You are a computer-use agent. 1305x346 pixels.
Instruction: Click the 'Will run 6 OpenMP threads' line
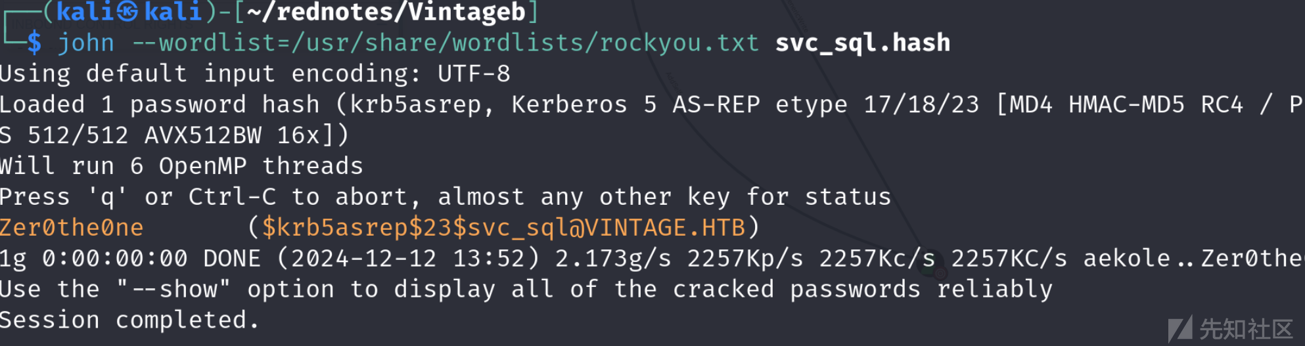tap(181, 166)
